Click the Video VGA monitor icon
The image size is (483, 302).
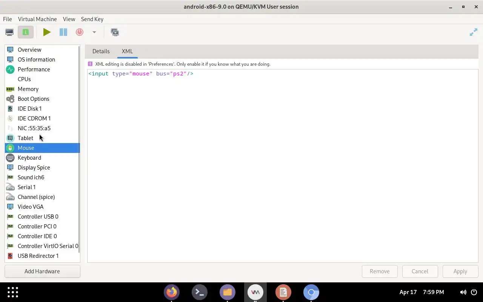tap(10, 206)
